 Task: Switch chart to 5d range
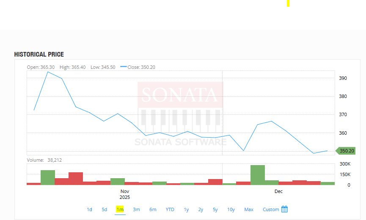click(104, 209)
